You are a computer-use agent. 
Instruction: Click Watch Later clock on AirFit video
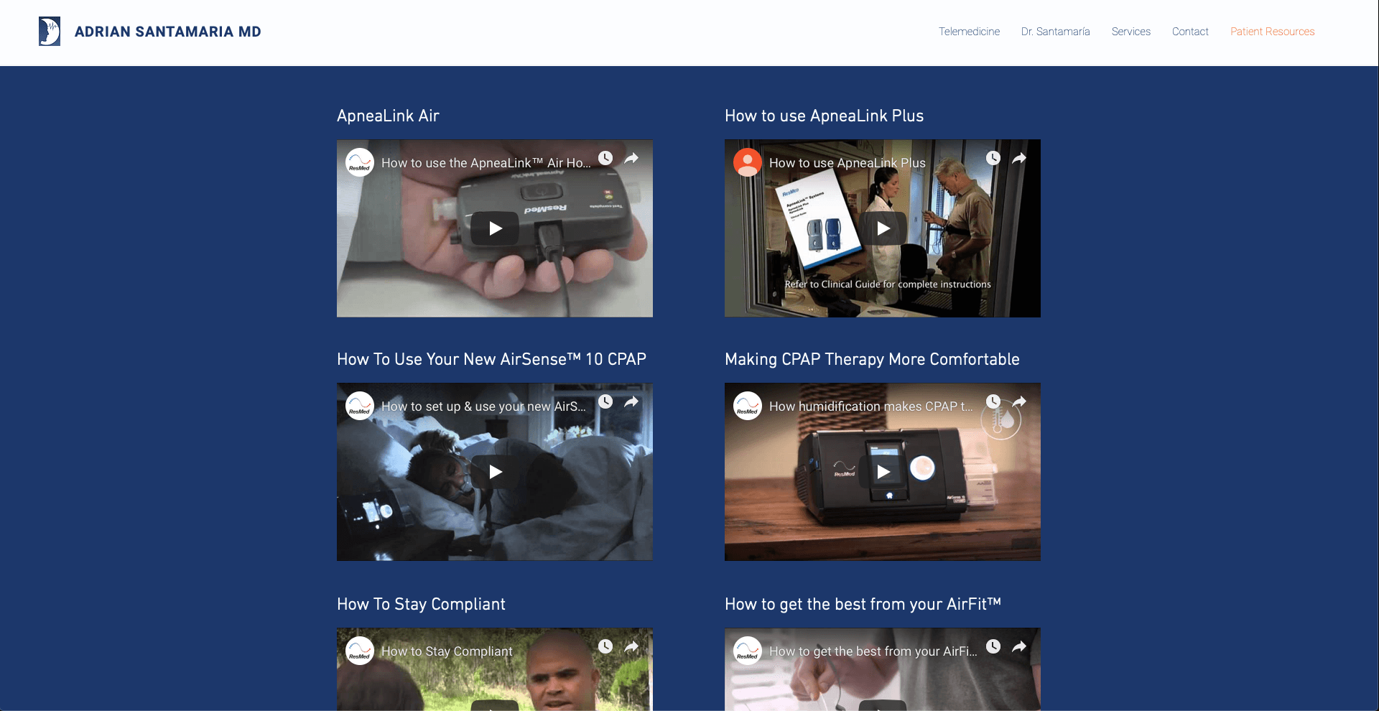(x=993, y=646)
